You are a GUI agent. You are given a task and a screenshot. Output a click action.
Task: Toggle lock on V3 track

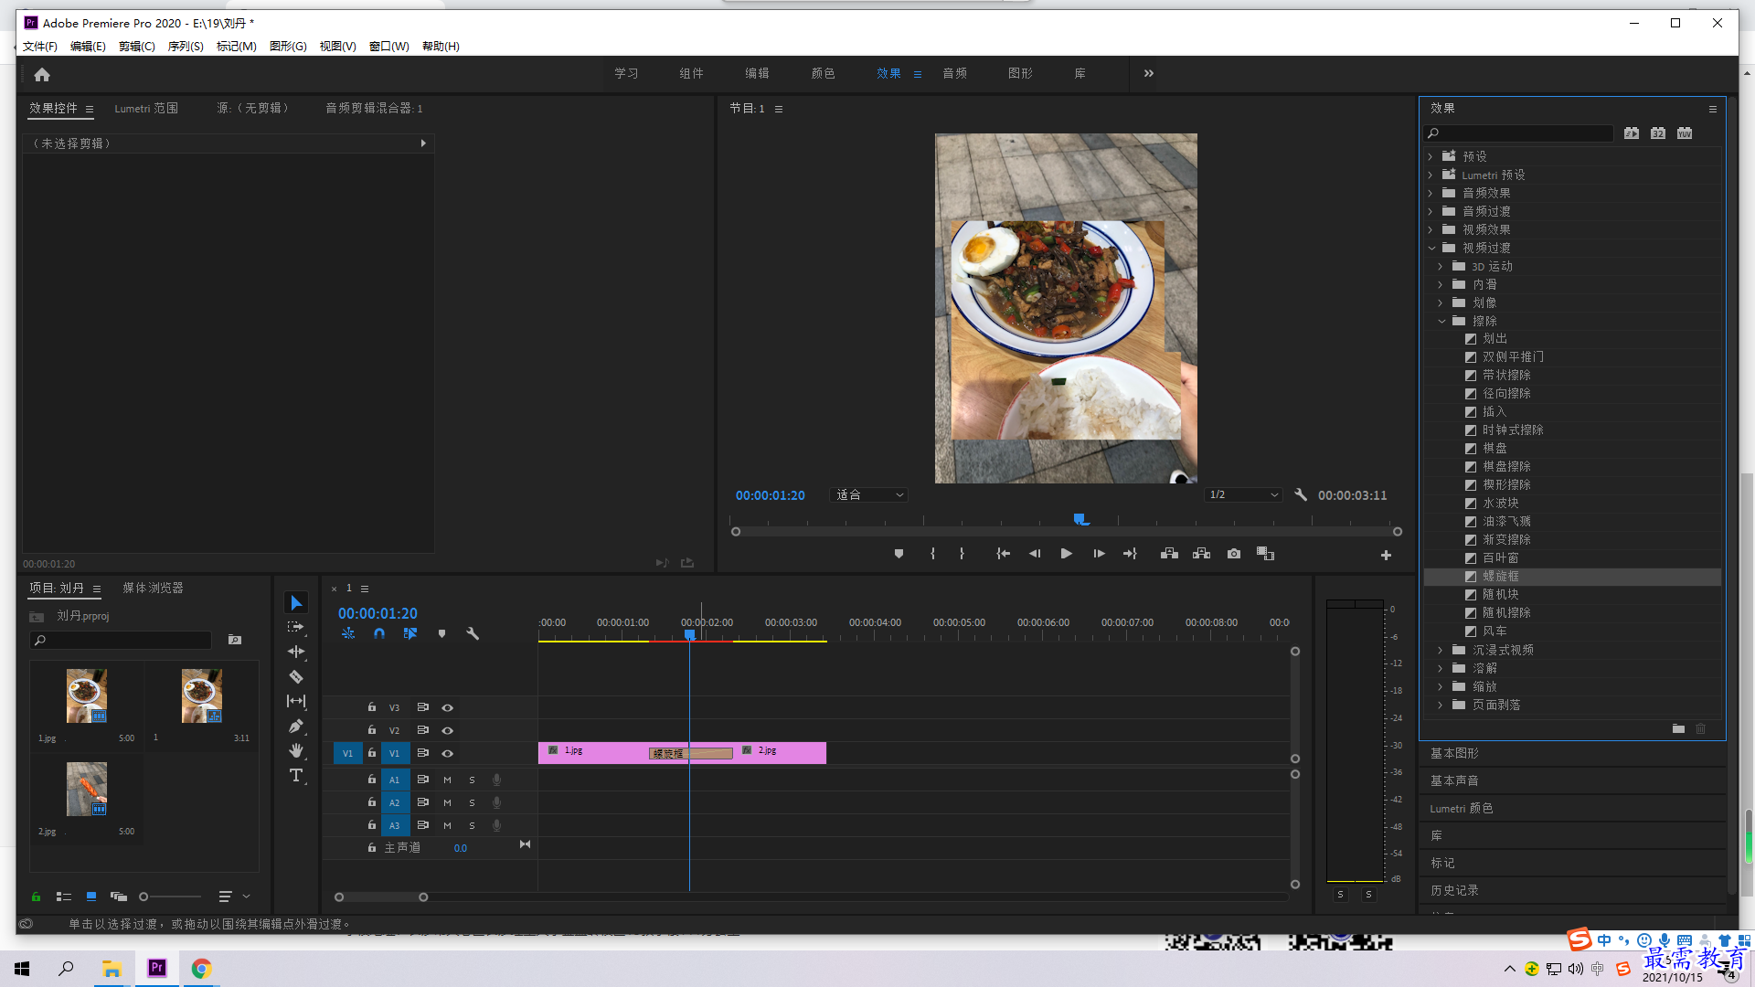click(x=372, y=707)
